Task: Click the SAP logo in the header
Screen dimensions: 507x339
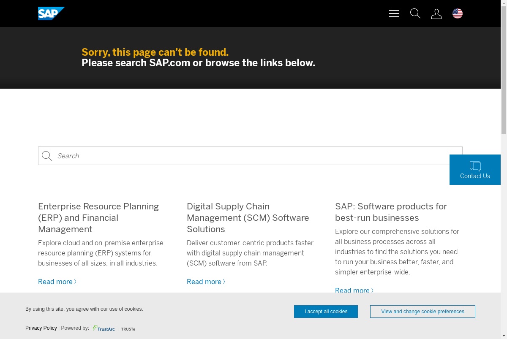Action: 51,14
